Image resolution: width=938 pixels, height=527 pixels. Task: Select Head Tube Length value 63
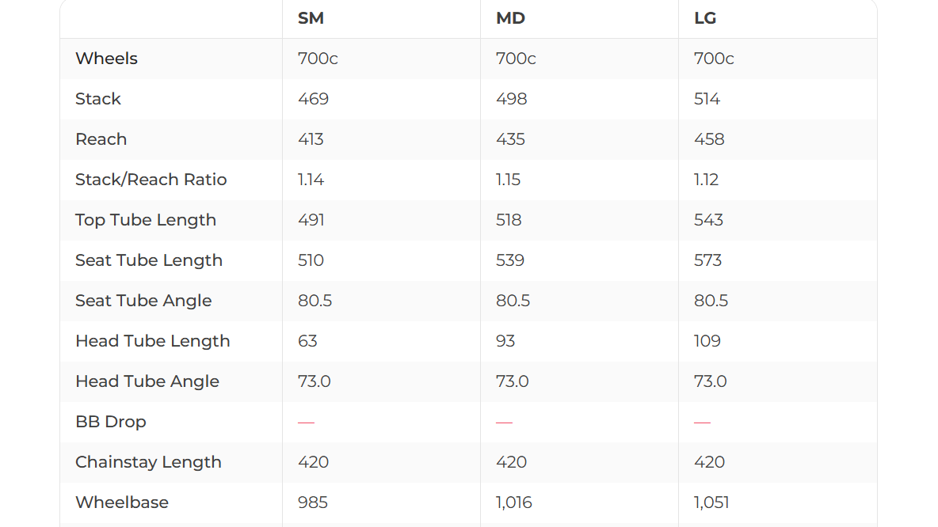(307, 341)
